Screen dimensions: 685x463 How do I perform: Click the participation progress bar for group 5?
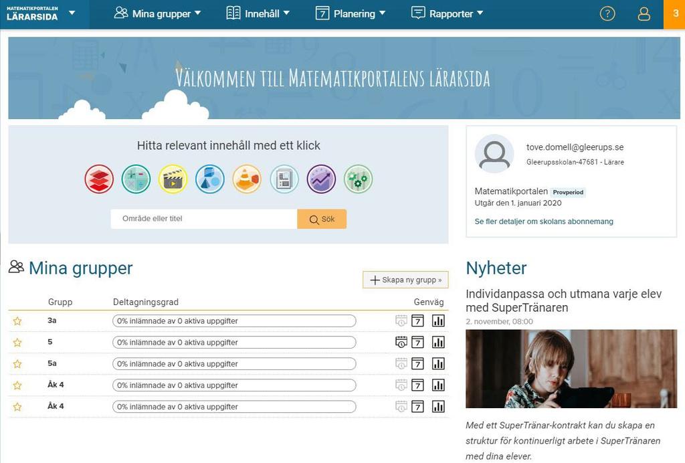[x=234, y=342]
